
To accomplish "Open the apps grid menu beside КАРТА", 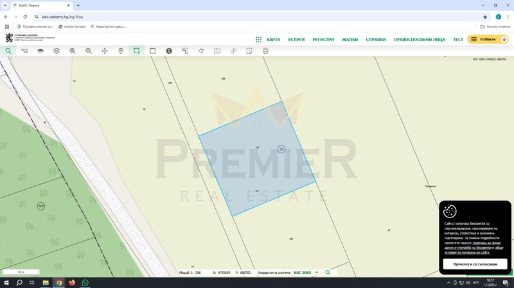I will pyautogui.click(x=258, y=40).
